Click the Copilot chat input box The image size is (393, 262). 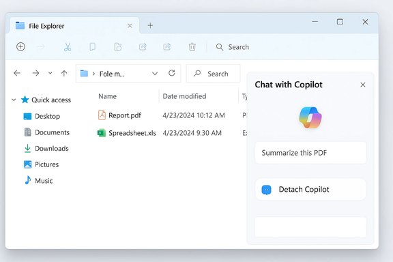pos(310,227)
